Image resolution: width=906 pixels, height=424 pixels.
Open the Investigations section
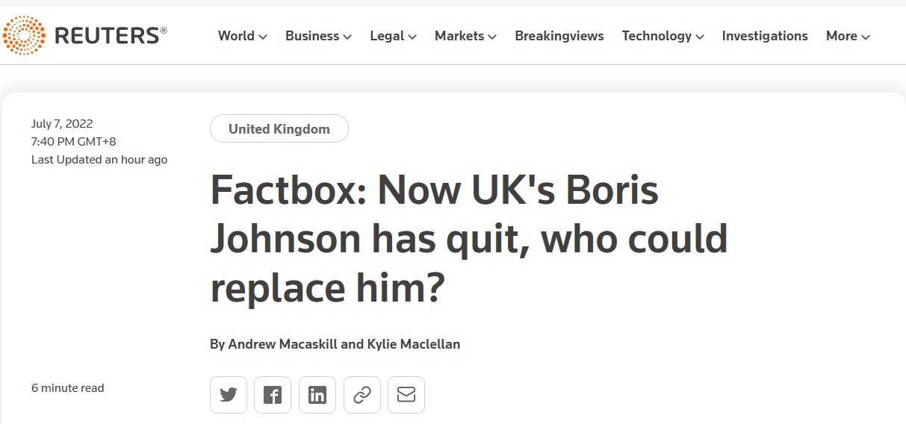(765, 36)
